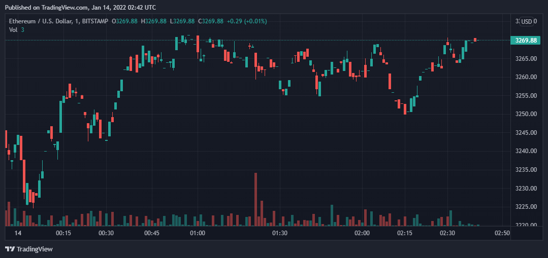Click the tallest red volume bar
The width and height of the screenshot is (548, 258).
pyautogui.click(x=255, y=199)
